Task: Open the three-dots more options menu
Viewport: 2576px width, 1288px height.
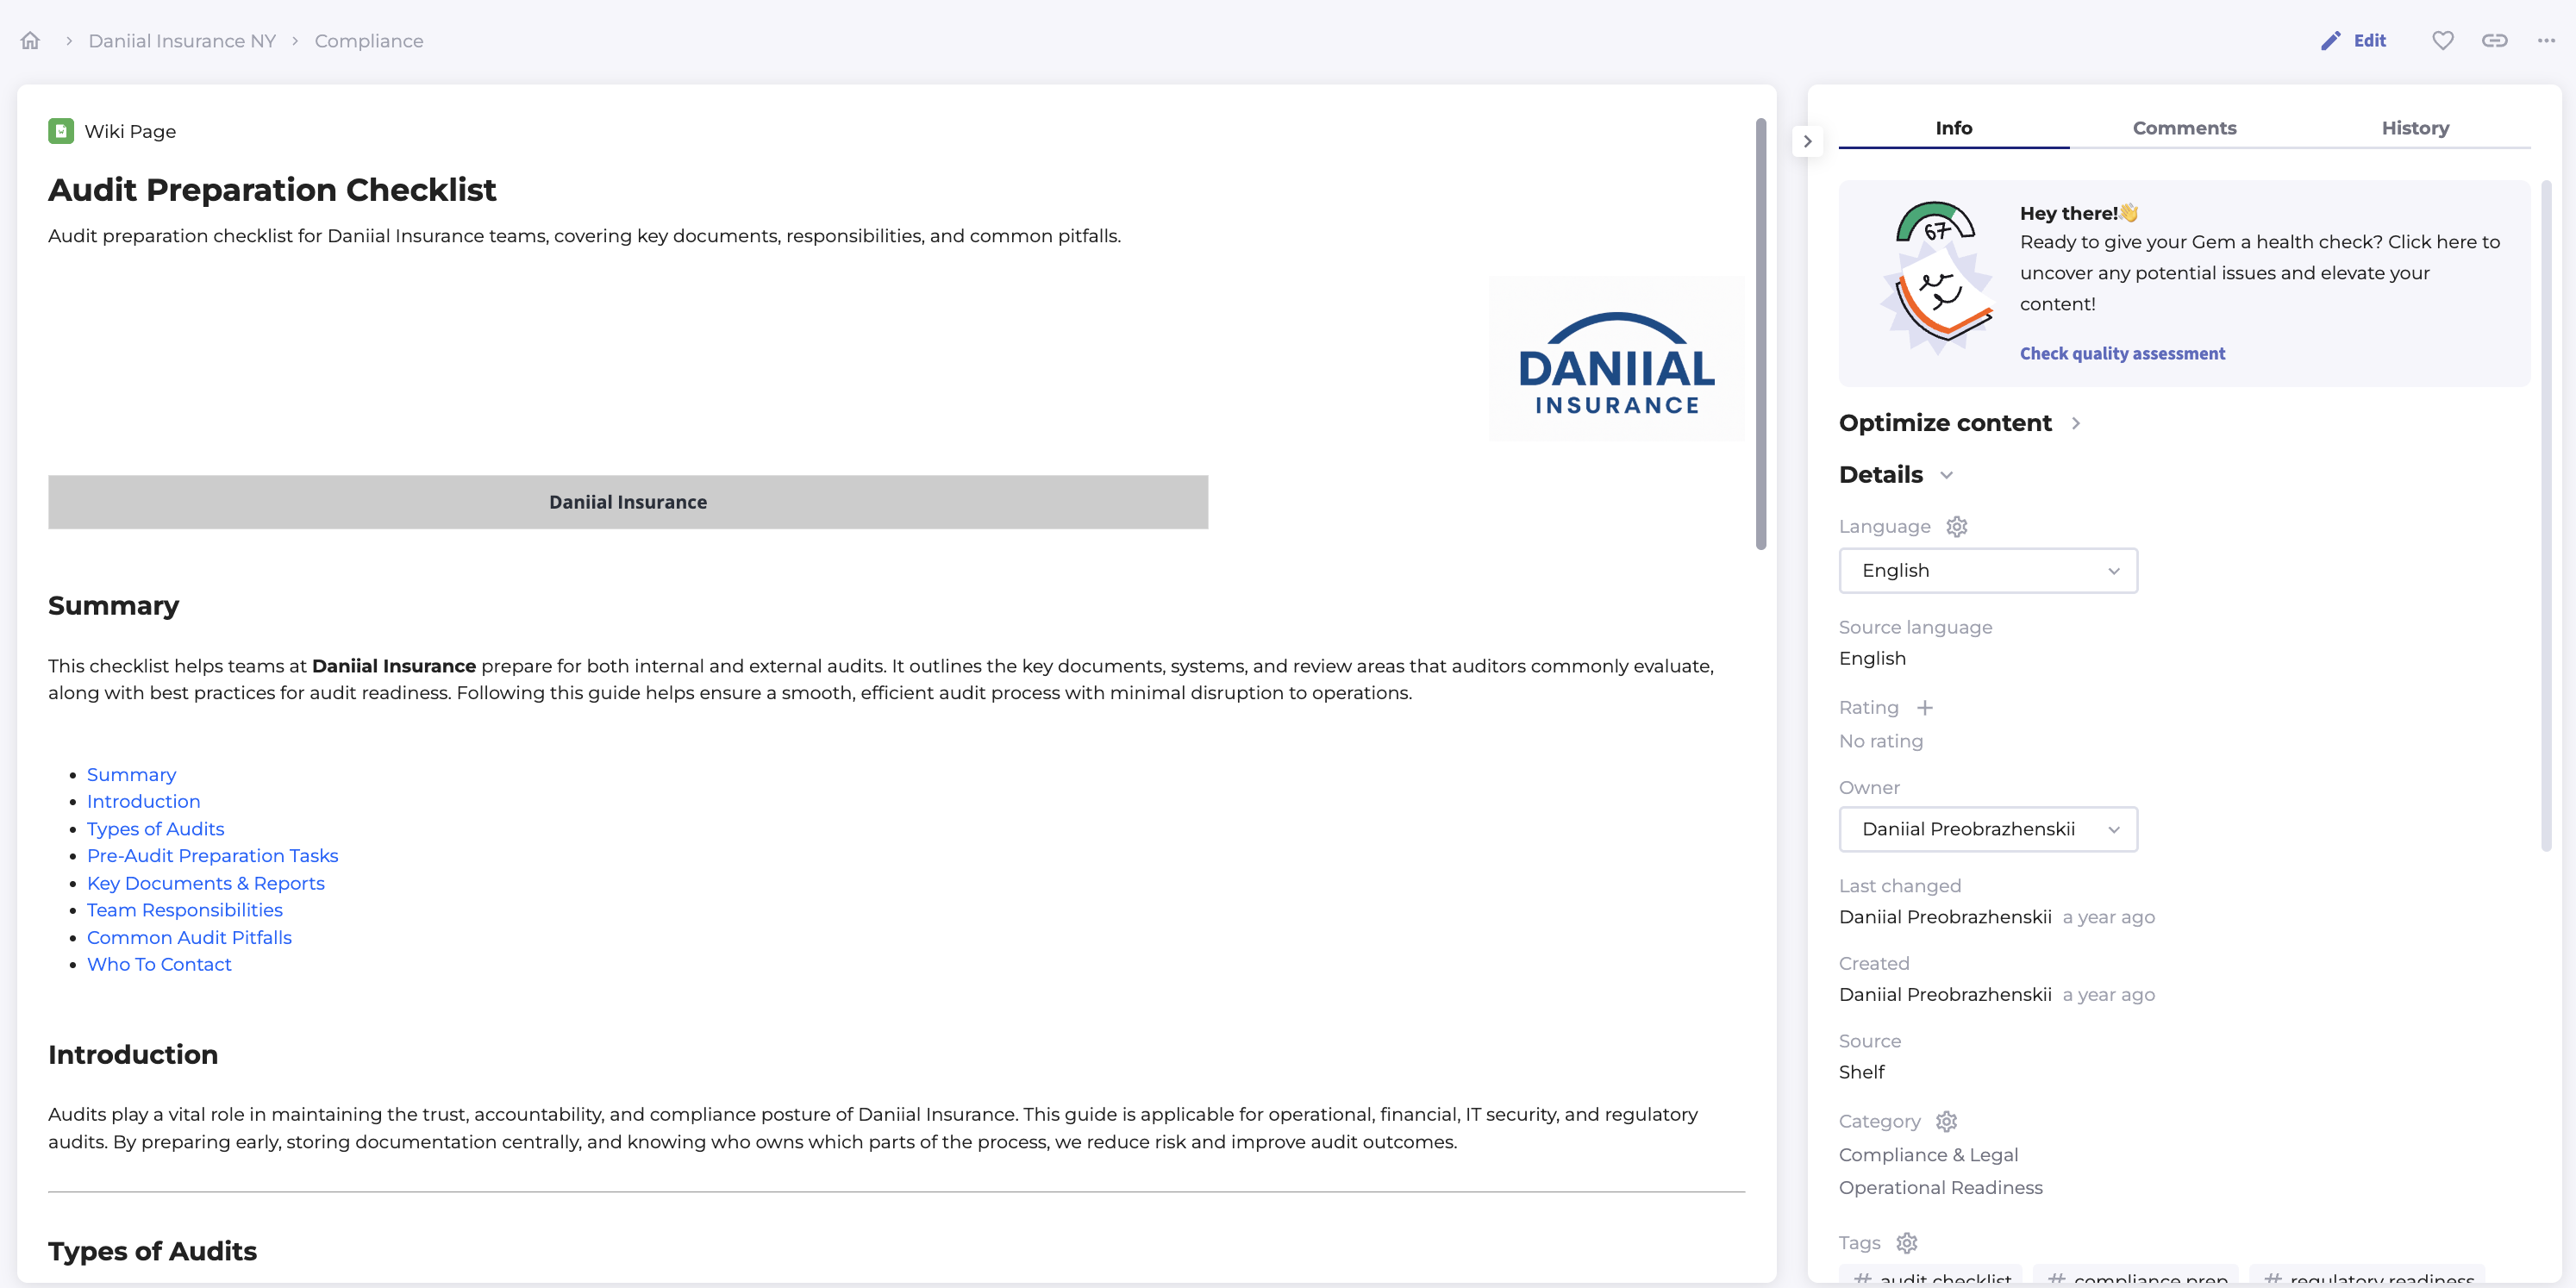Action: pos(2546,41)
